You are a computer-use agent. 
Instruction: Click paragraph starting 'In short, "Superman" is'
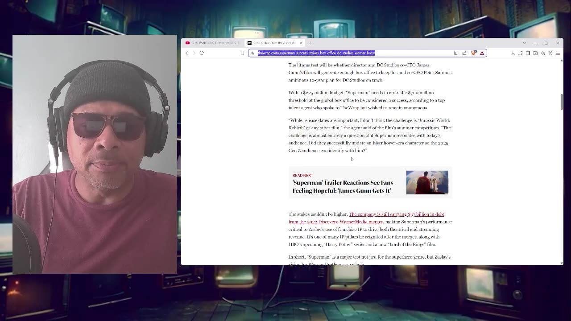[x=369, y=260]
